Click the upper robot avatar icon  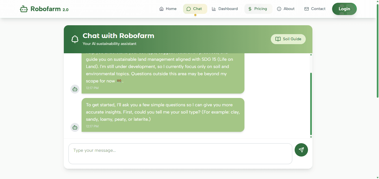point(75,89)
